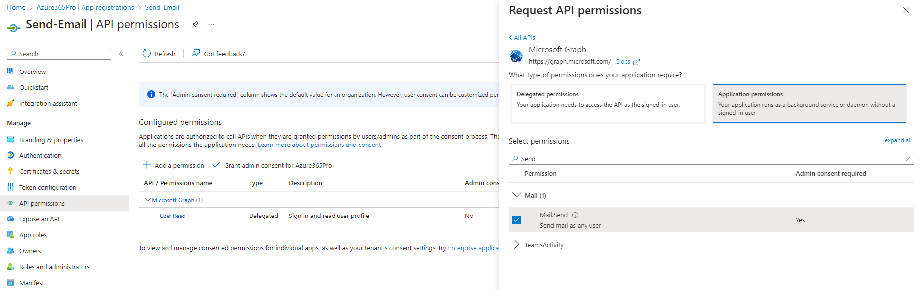Select Application permissions type card
The width and height of the screenshot is (922, 290).
(809, 103)
